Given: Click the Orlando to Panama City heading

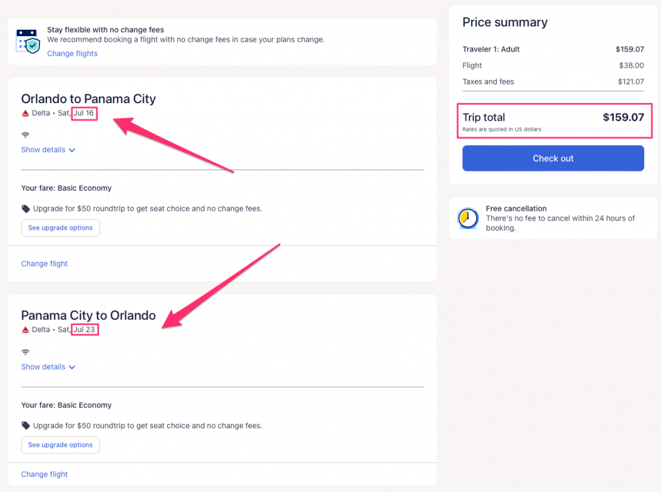Looking at the screenshot, I should click(88, 99).
